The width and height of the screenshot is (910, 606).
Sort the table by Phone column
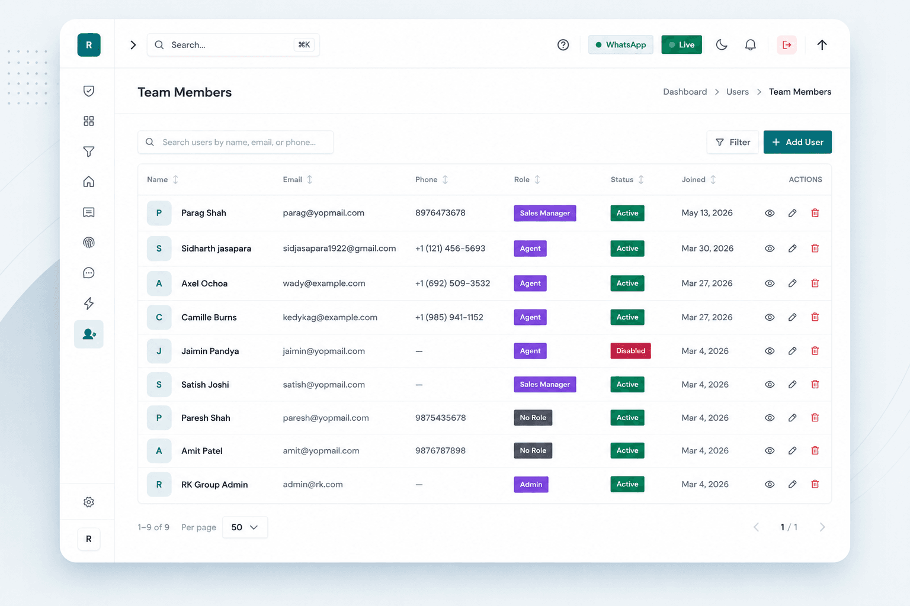(x=431, y=179)
